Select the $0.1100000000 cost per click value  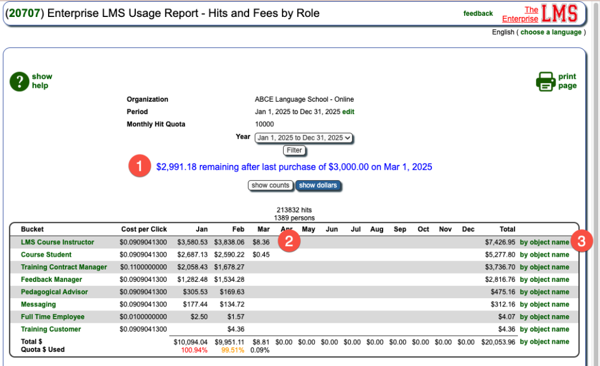point(143,267)
